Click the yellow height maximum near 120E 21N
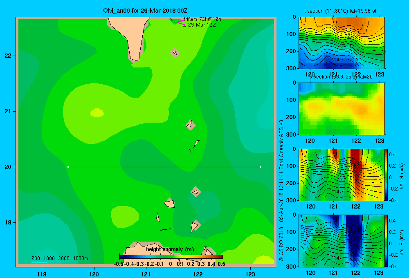This screenshot has width=409, height=278. pos(97,113)
